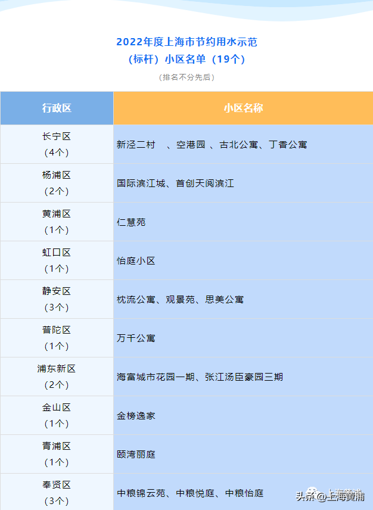Click the title 2022年度上海市节约用水示范
The height and width of the screenshot is (510, 373).
tap(186, 42)
